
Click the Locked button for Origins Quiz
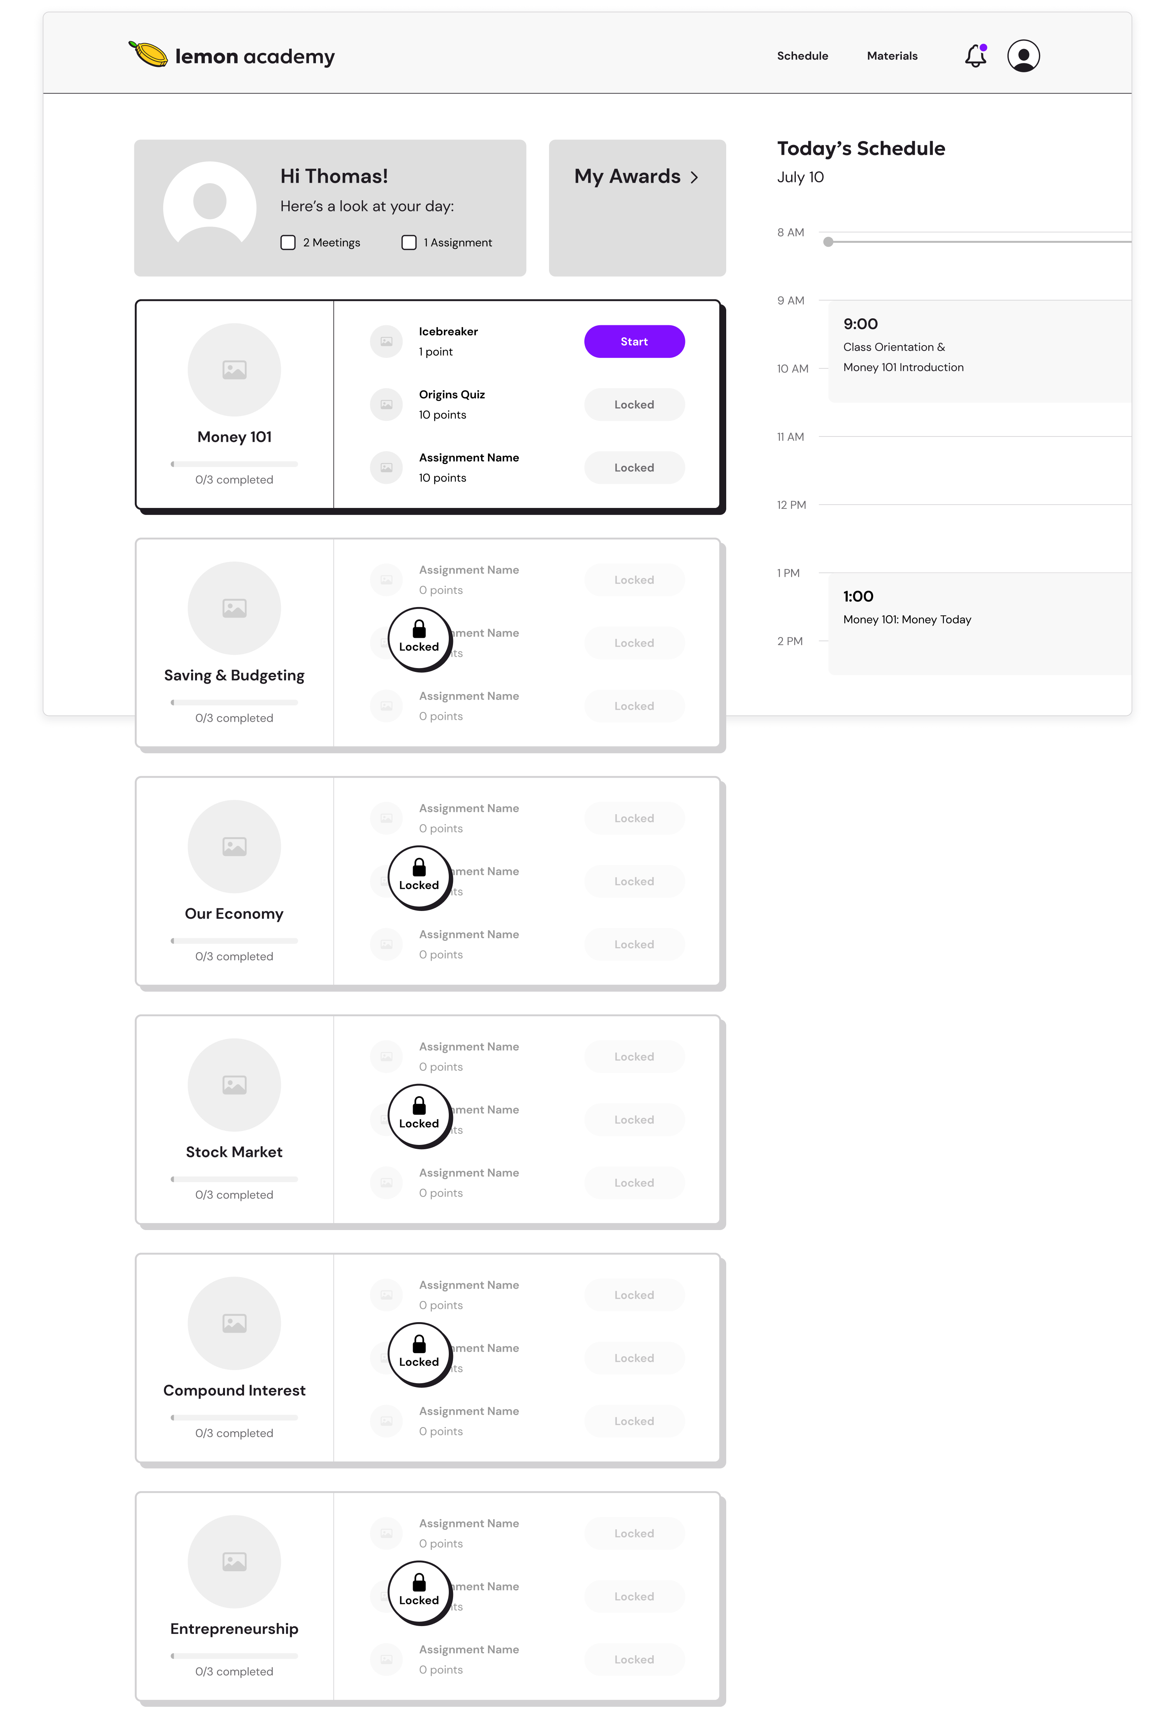(x=635, y=404)
